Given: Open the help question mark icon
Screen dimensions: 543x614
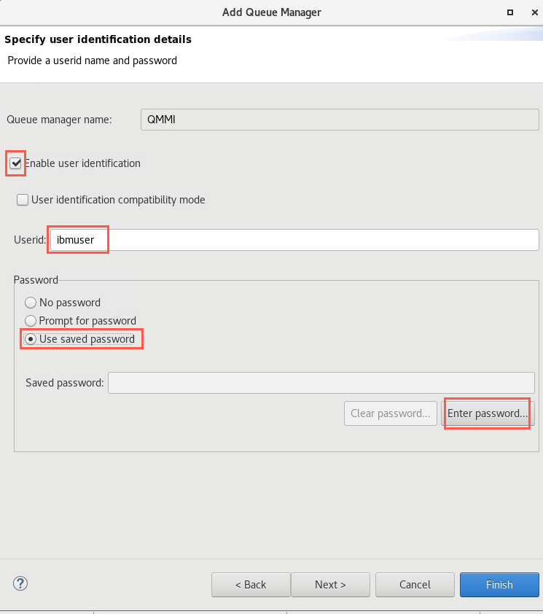Looking at the screenshot, I should [20, 583].
